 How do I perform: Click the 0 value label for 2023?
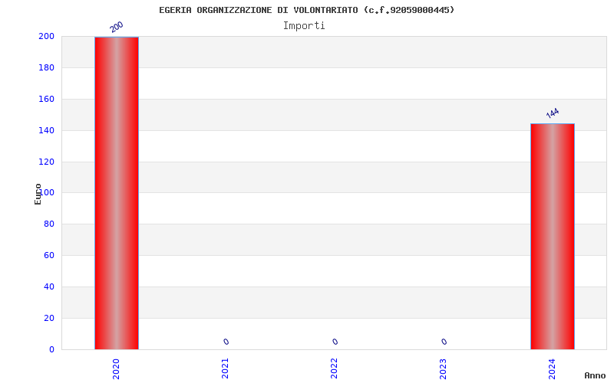[444, 342]
